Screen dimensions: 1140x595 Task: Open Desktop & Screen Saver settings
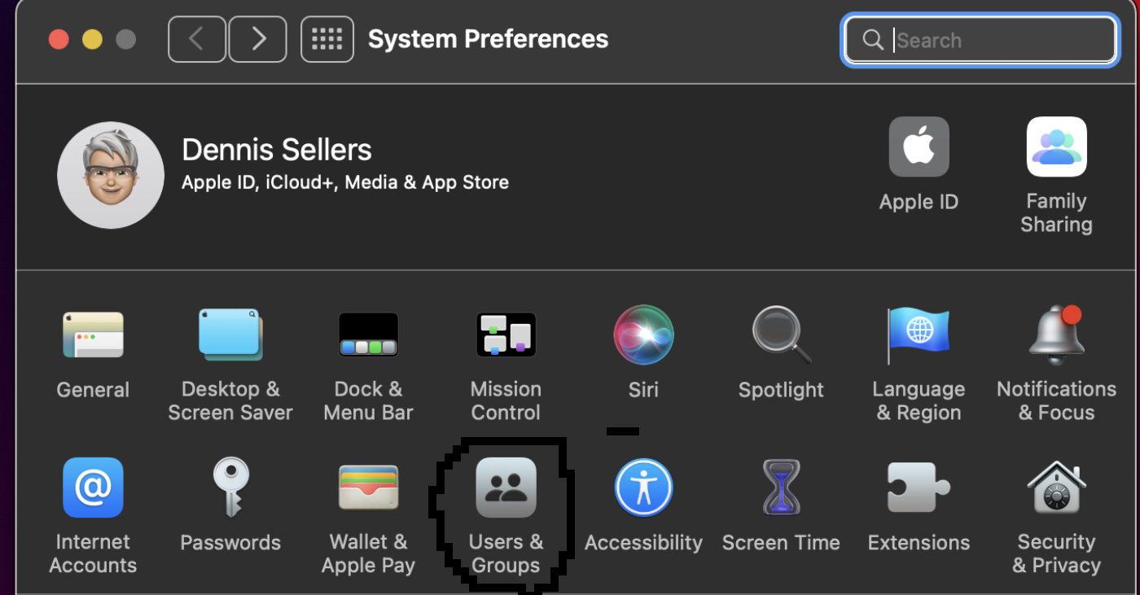[230, 335]
